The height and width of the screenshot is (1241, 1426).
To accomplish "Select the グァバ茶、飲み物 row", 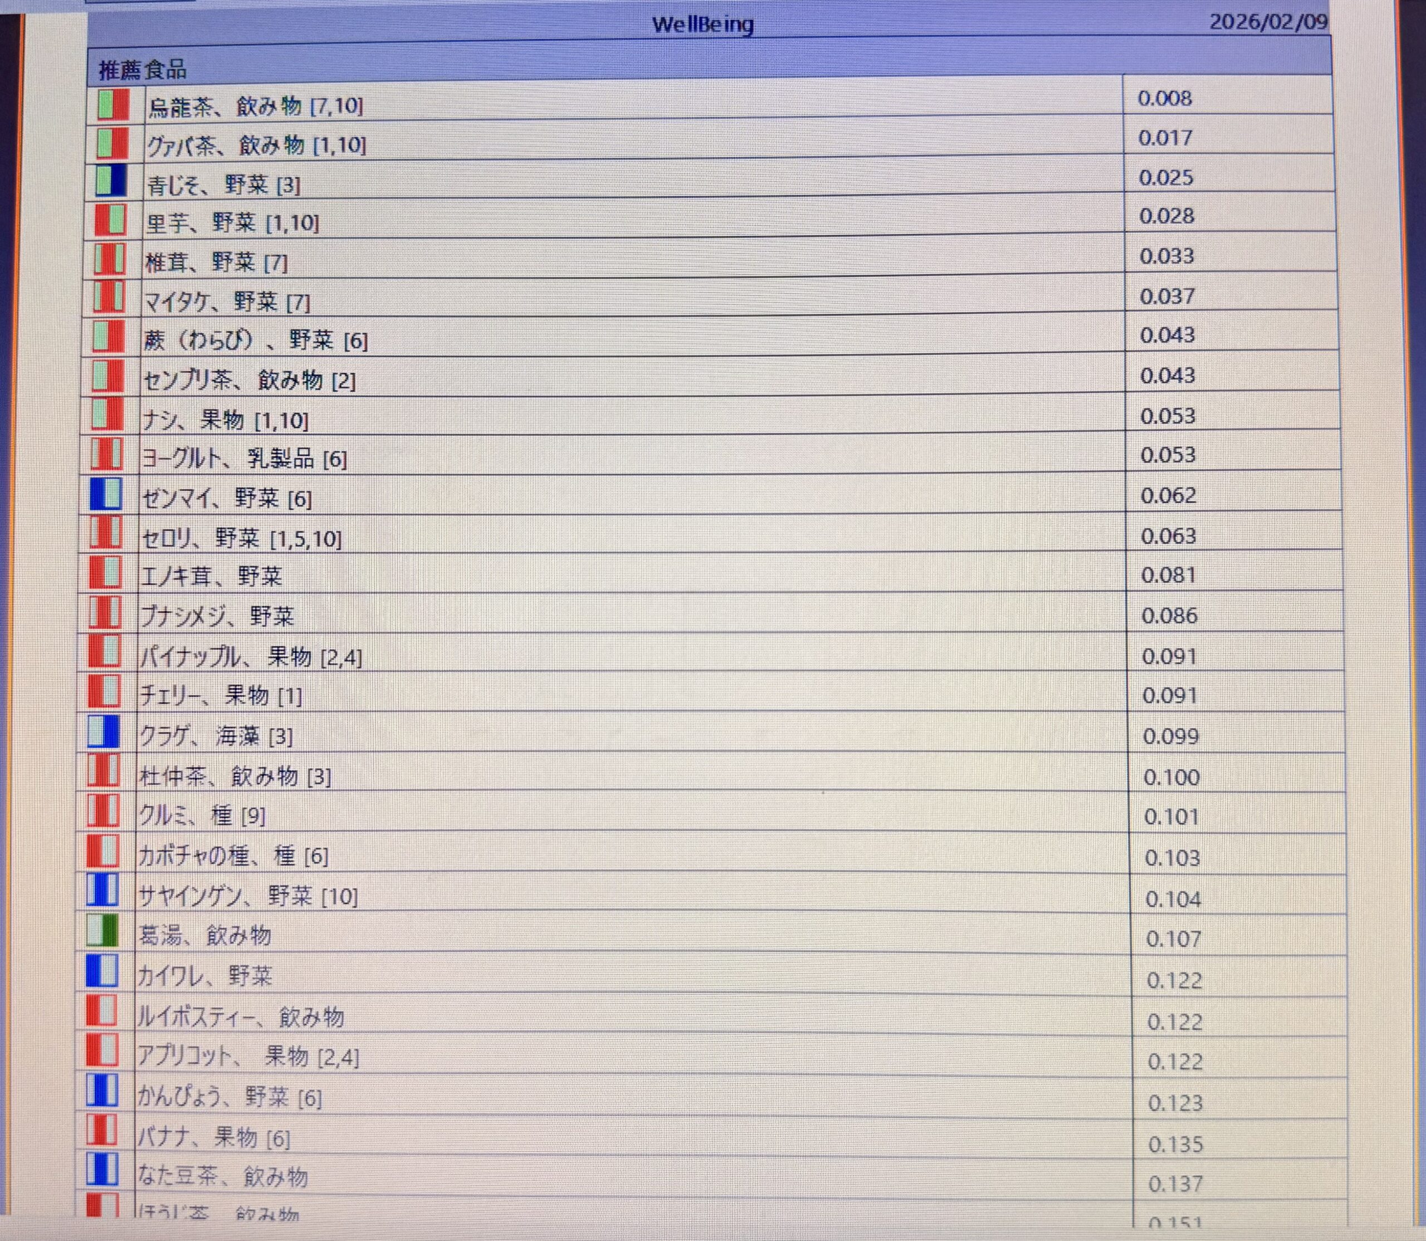I will [x=256, y=145].
